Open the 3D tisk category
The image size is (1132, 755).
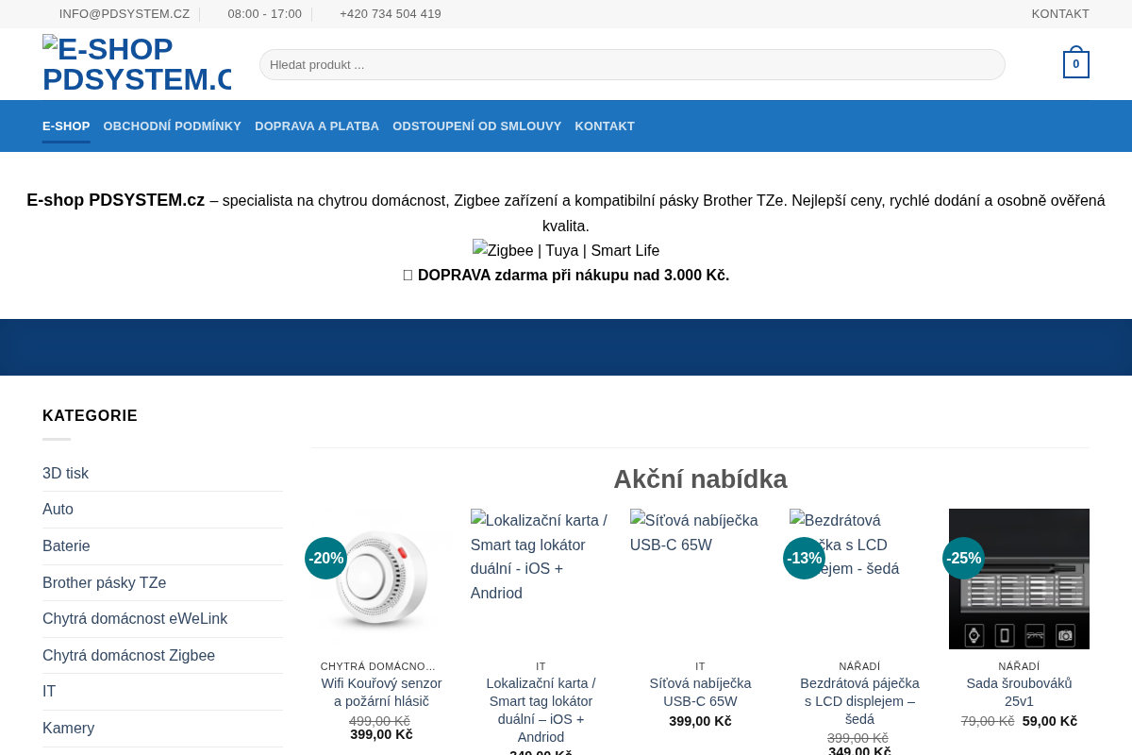[x=65, y=473]
